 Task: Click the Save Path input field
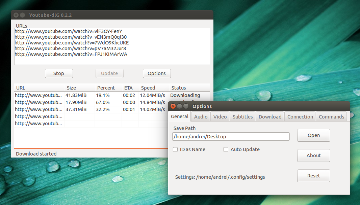click(x=231, y=137)
